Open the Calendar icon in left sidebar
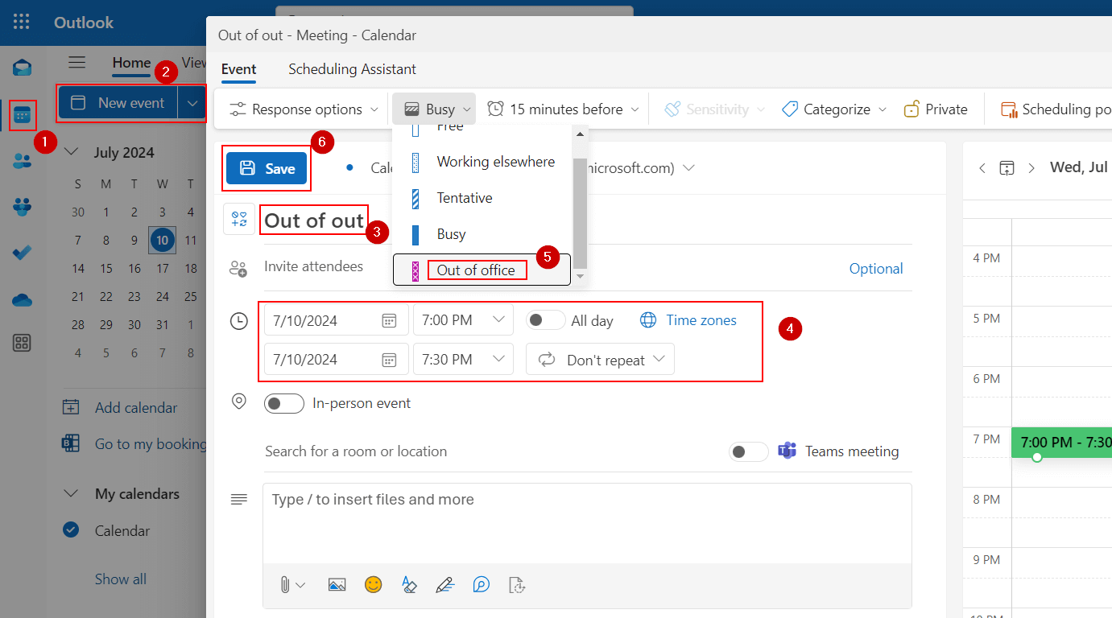The height and width of the screenshot is (618, 1112). 23,116
